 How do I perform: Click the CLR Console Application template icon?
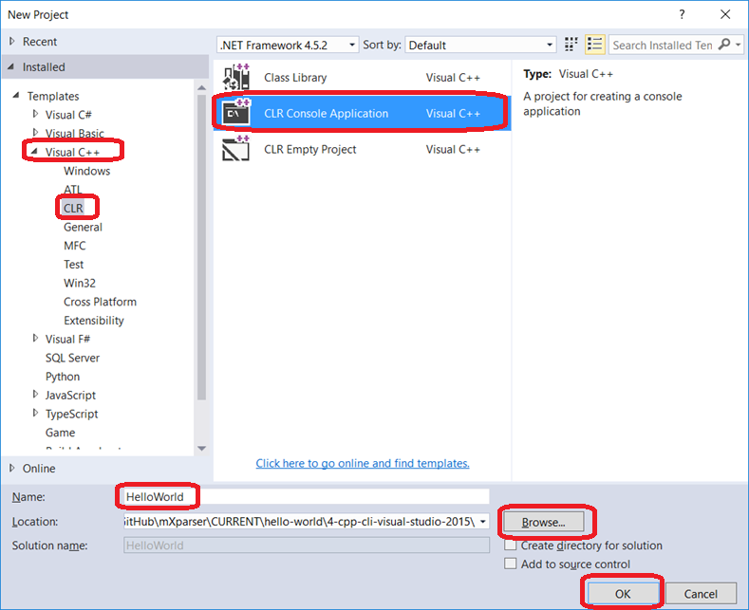pyautogui.click(x=236, y=113)
